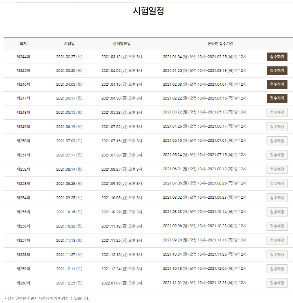Select the 제258회 round cell
293x303 pixels.
[x=23, y=254]
